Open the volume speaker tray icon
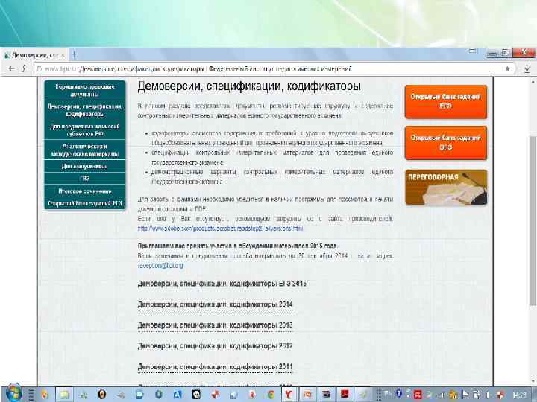Image resolution: width=537 pixels, height=402 pixels. pyautogui.click(x=489, y=395)
